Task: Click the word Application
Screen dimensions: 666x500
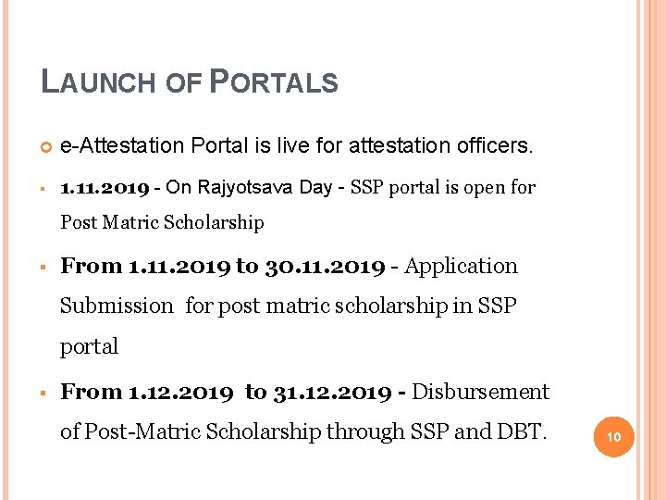Action: [461, 268]
